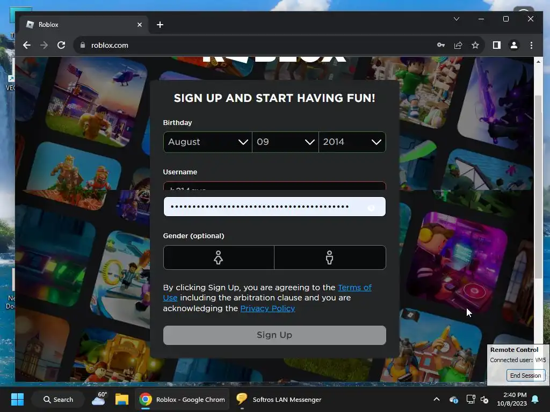Bookmark this page with the star
The width and height of the screenshot is (550, 412).
point(475,45)
